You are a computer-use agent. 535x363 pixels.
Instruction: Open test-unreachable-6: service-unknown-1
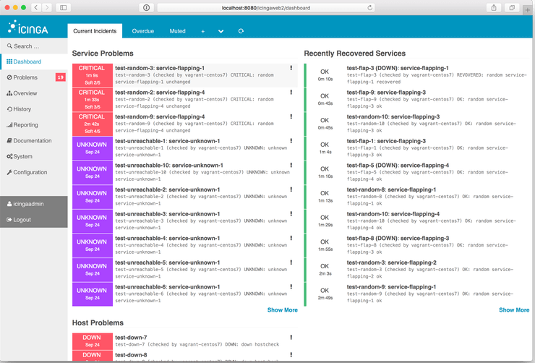point(168,286)
